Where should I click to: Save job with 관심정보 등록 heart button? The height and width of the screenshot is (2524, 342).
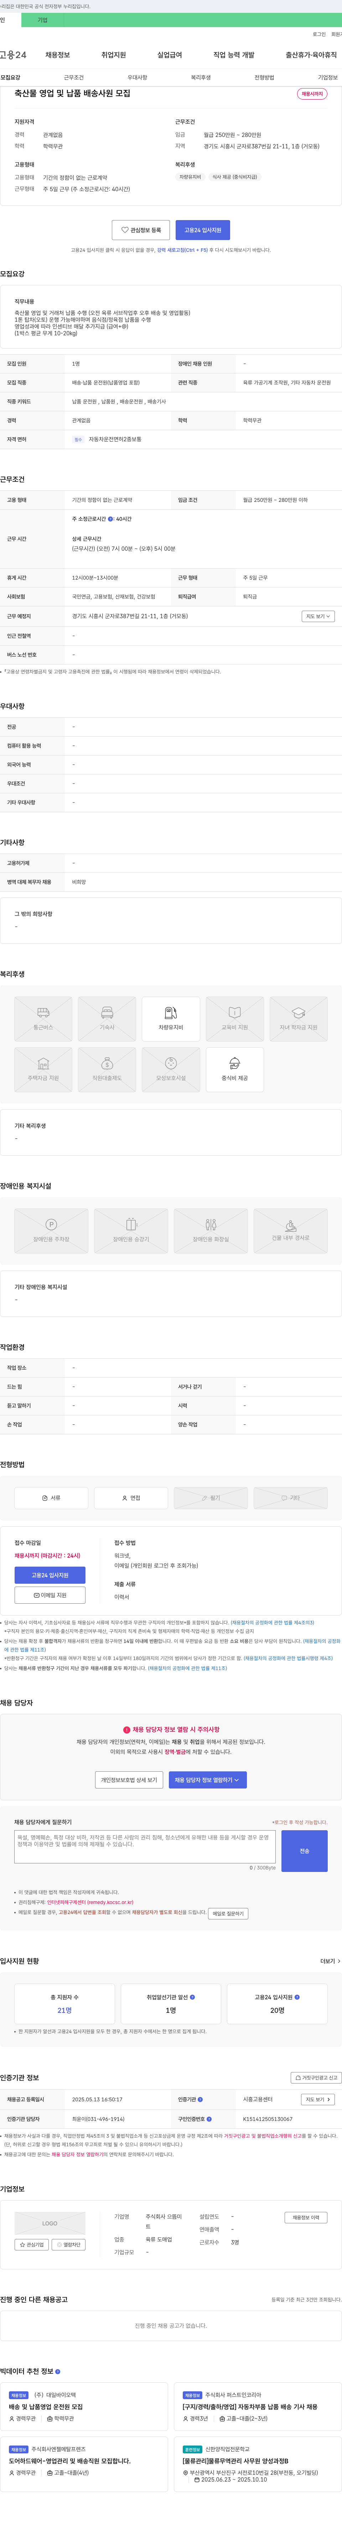tap(141, 230)
